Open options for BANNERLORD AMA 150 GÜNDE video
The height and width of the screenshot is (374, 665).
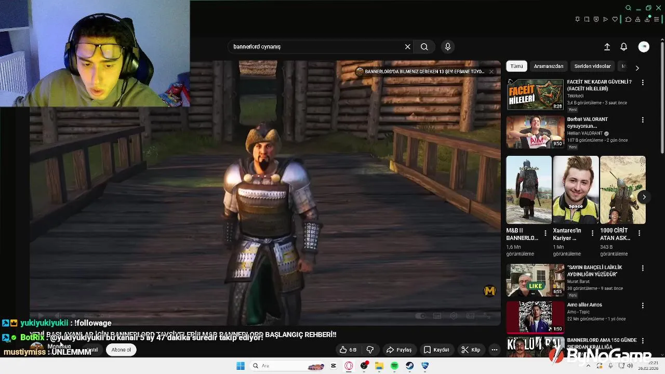pyautogui.click(x=643, y=341)
